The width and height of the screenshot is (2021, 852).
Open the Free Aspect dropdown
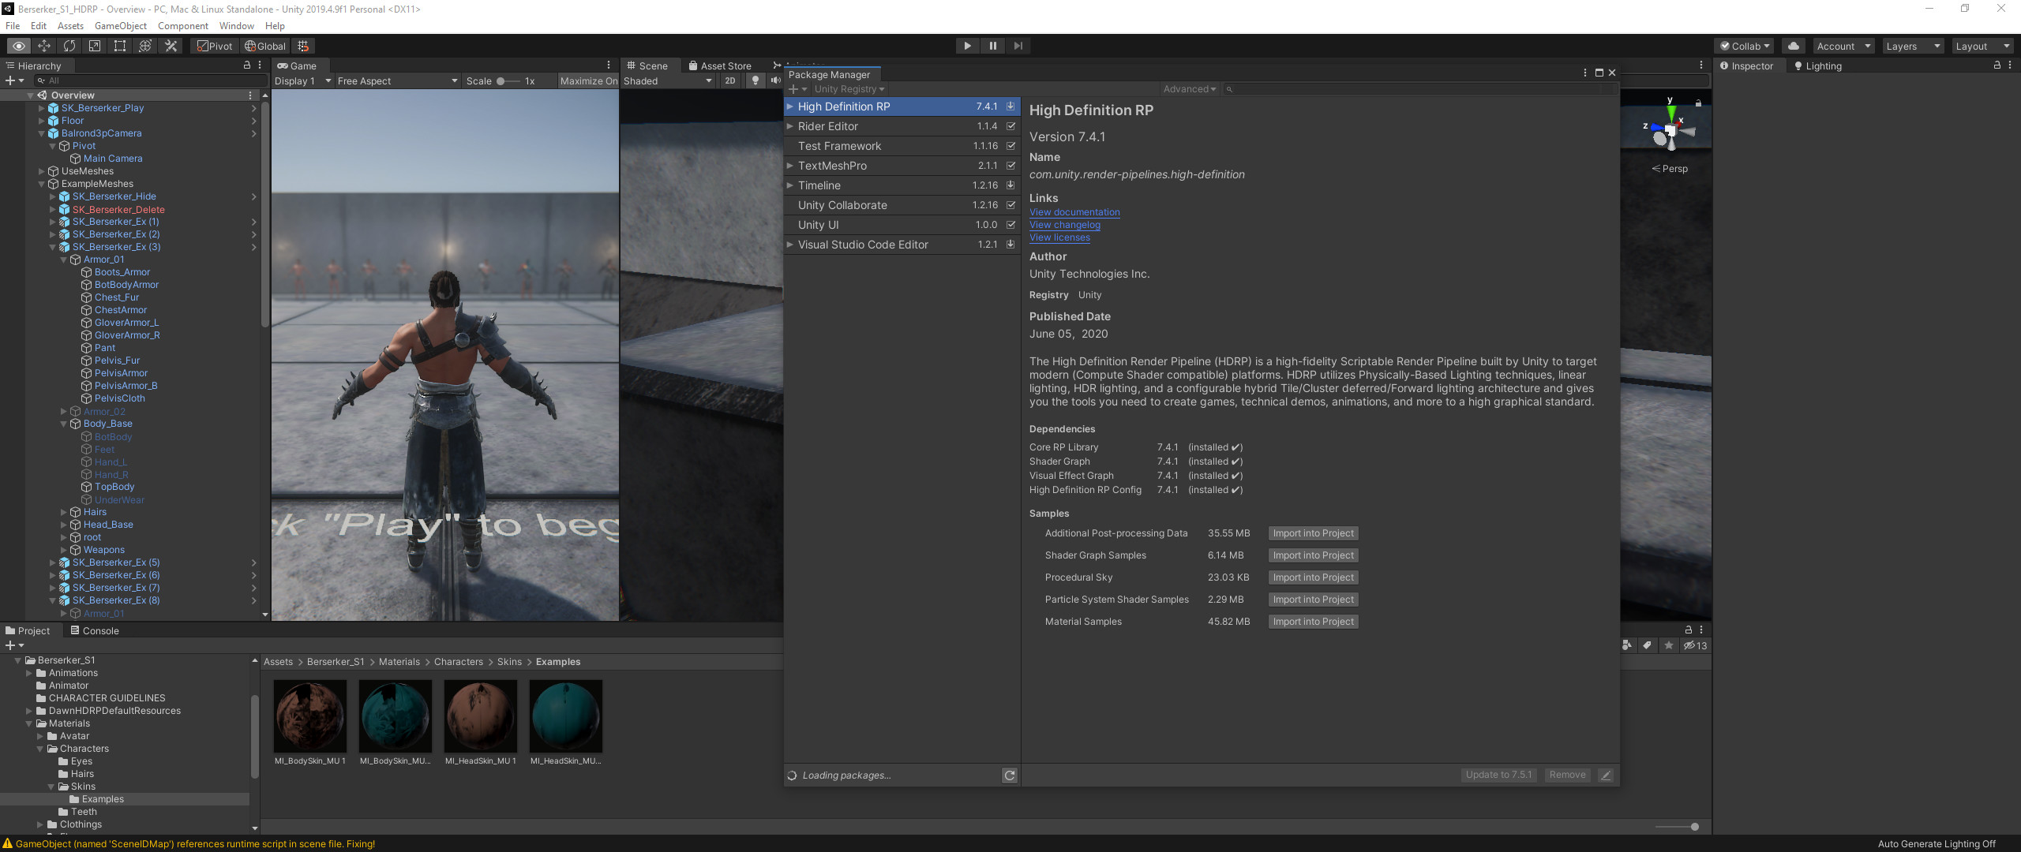(x=397, y=80)
